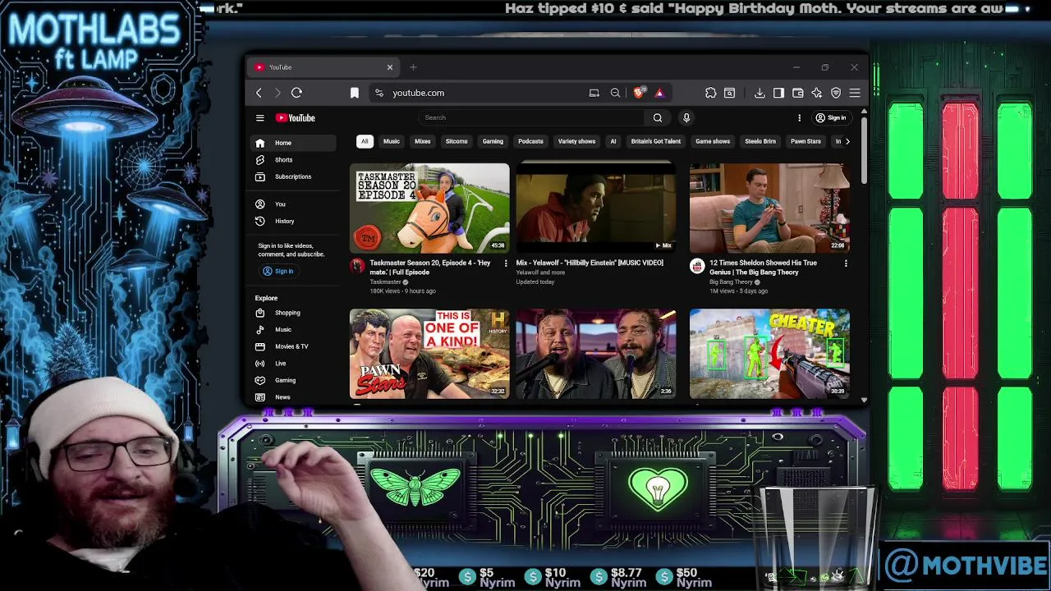Open browser downloads icon
This screenshot has width=1051, height=591.
click(x=760, y=93)
